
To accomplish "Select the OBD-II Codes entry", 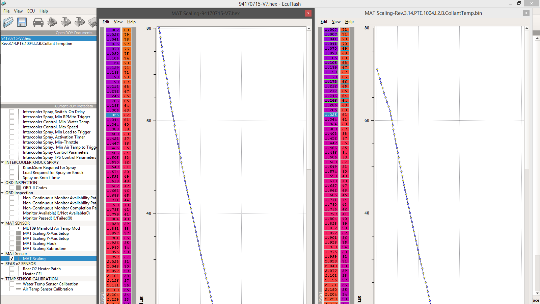I will tap(35, 188).
